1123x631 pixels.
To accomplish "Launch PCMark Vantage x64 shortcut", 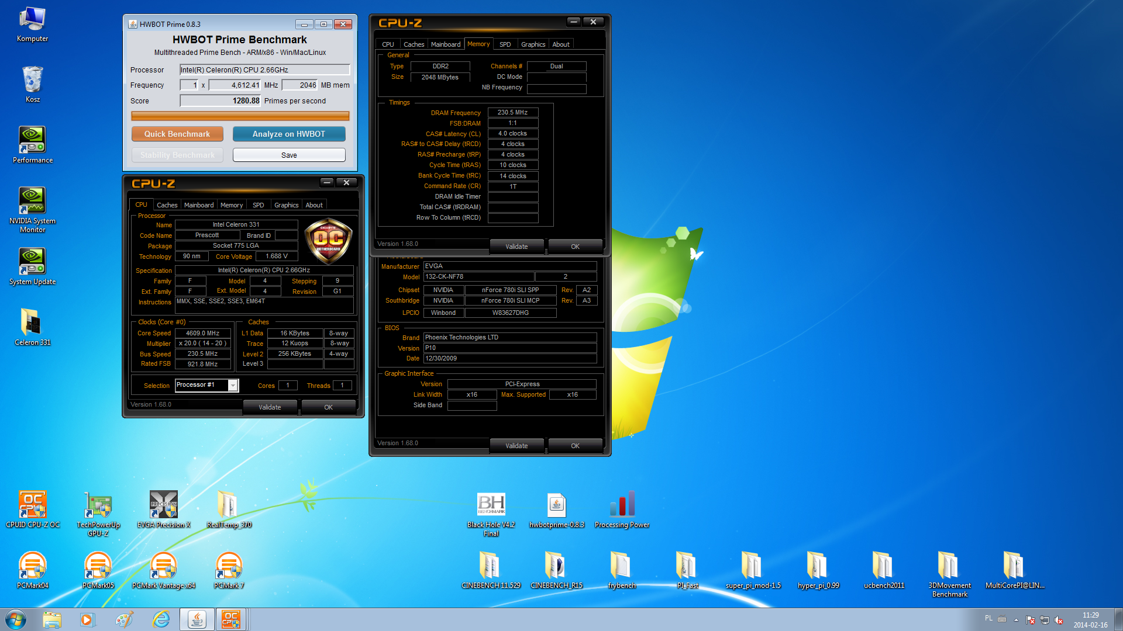I will (x=164, y=570).
